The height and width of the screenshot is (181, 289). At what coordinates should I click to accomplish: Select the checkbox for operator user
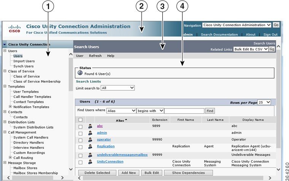pyautogui.click(x=80, y=140)
